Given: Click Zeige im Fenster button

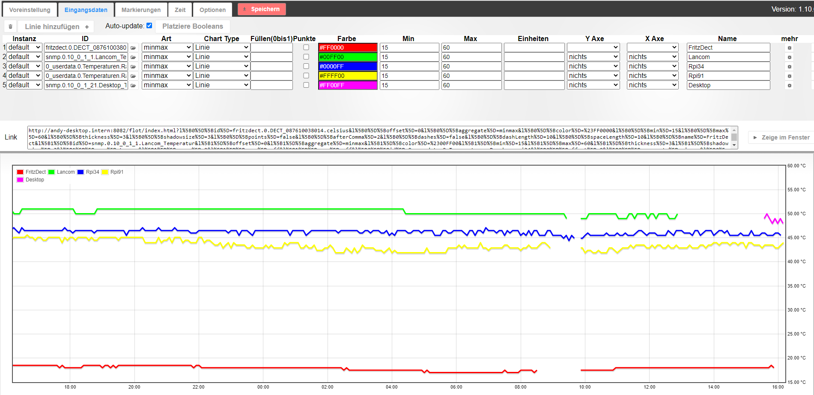Looking at the screenshot, I should [781, 137].
